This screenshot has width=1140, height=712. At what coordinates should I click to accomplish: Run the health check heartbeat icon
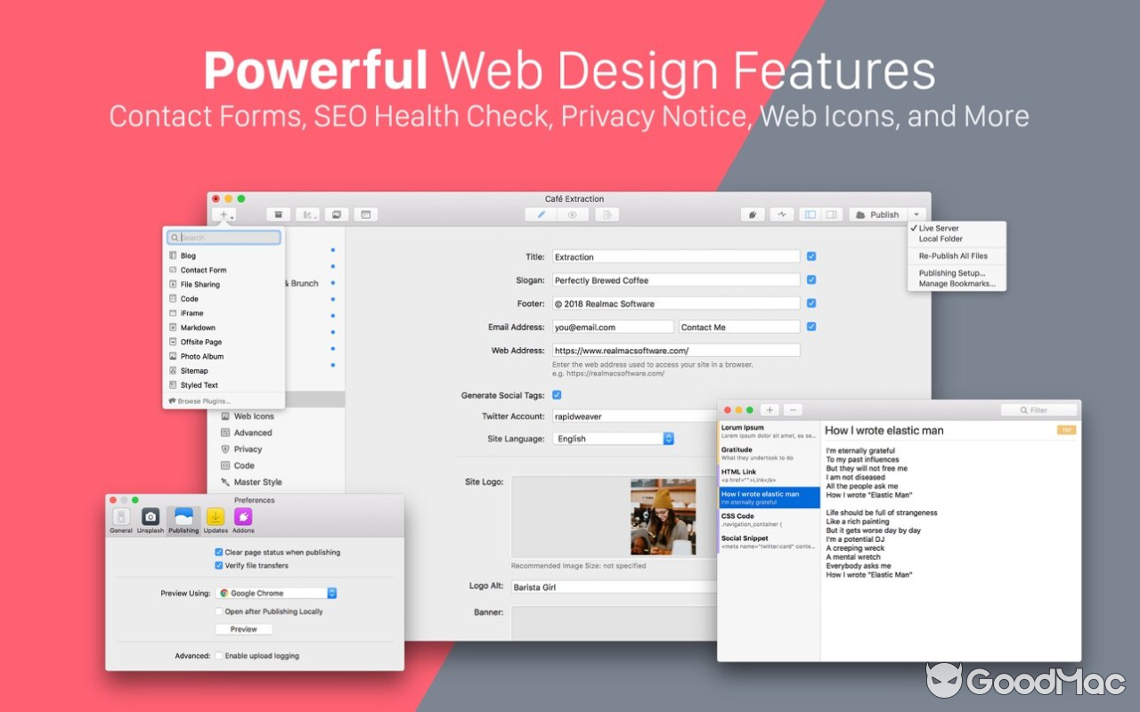(782, 214)
